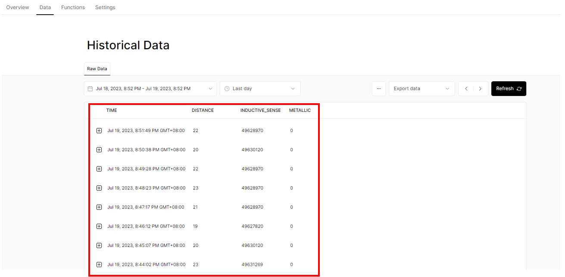Open the Export data dropdown
The height and width of the screenshot is (277, 565).
click(421, 89)
